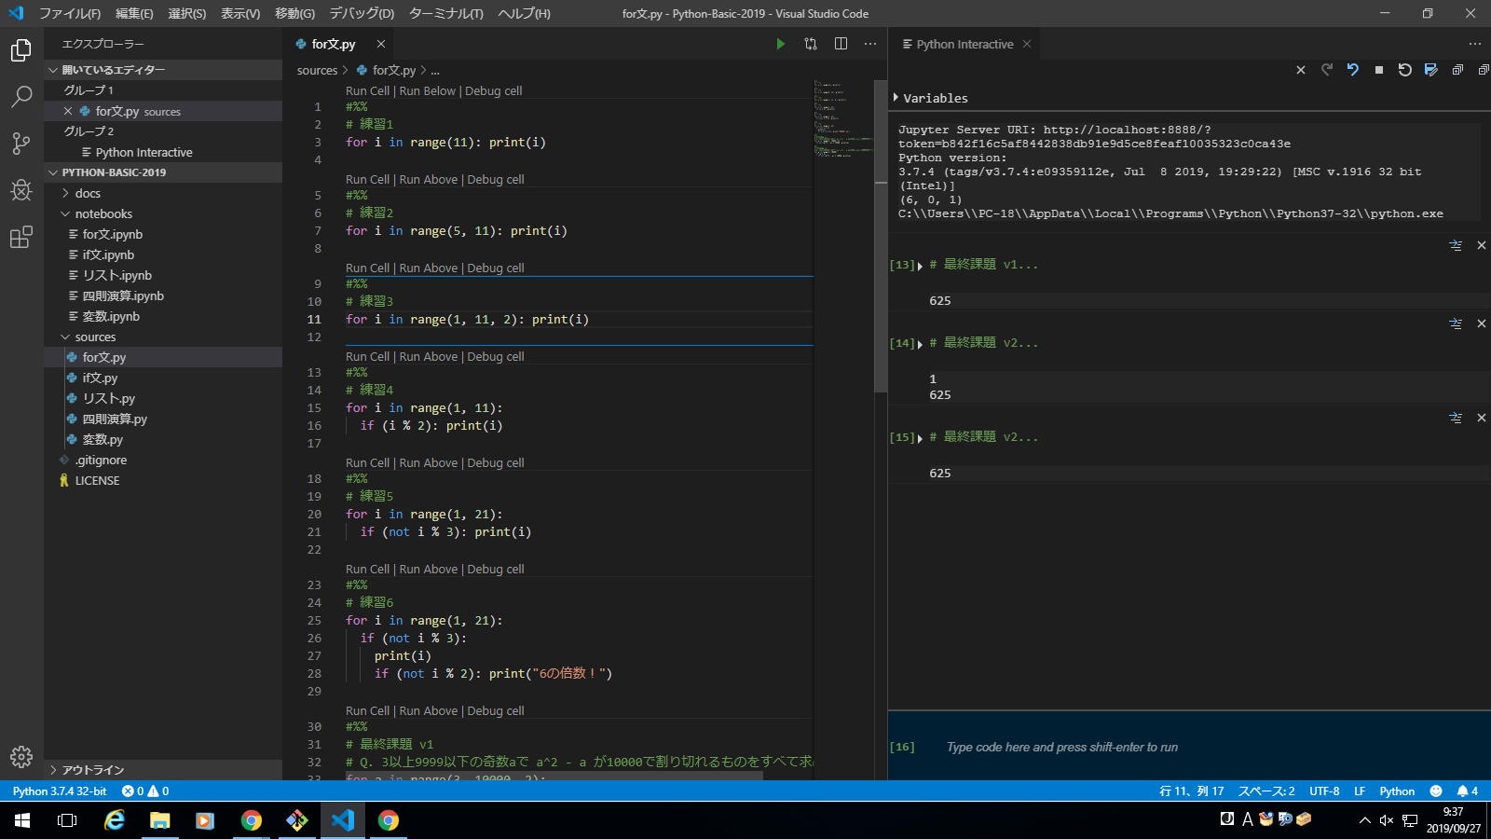Open the Search view in activity bar

click(x=21, y=96)
